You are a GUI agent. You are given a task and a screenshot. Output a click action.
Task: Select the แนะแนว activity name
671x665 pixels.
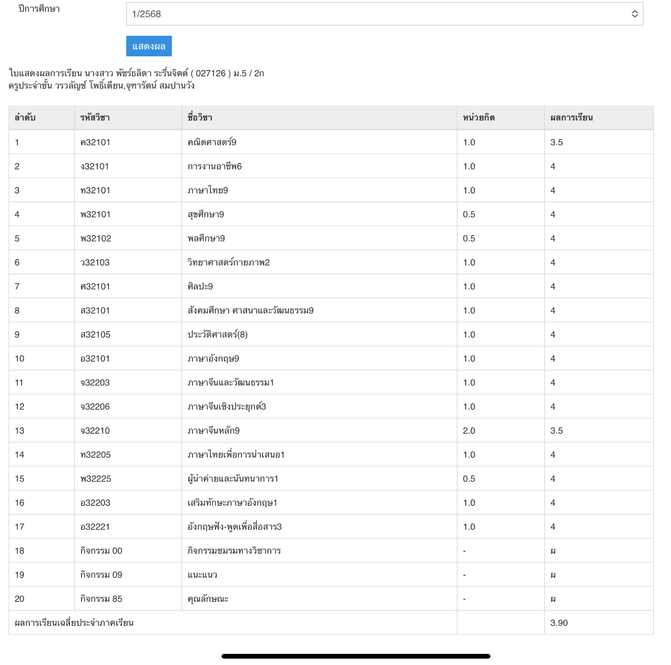pyautogui.click(x=202, y=575)
